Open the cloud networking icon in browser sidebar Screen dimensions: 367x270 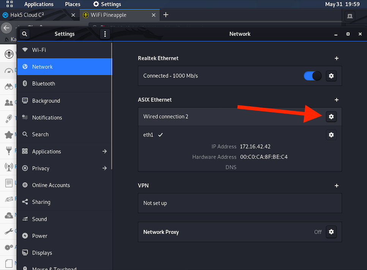pyautogui.click(x=9, y=215)
